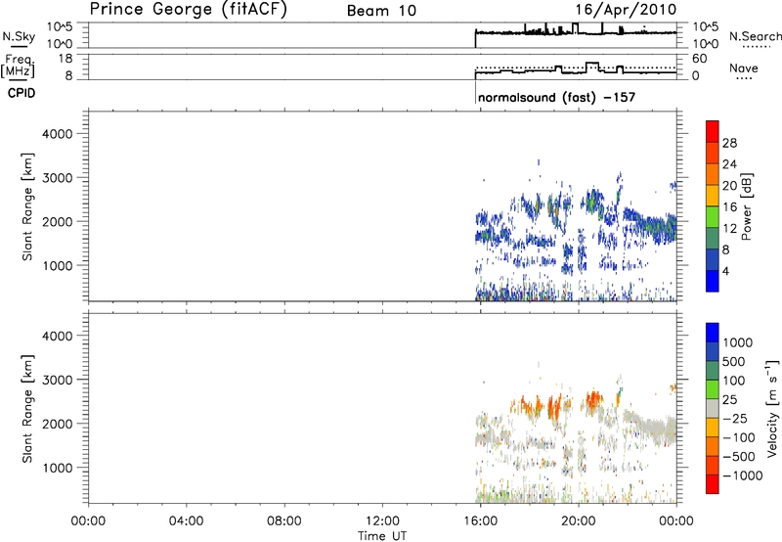The height and width of the screenshot is (542, 782).
Task: Click the '16:00' time axis label
Action: (480, 521)
